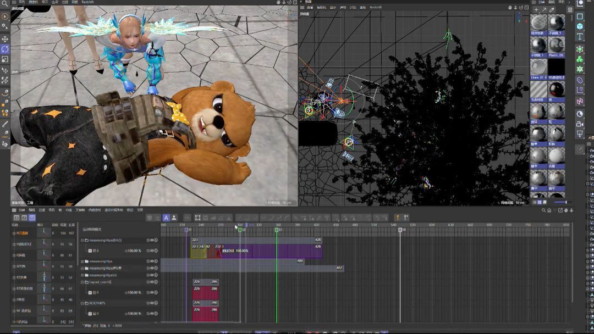
Task: Toggle the eye icon on the ROOTHIPS track
Action: 152,303
